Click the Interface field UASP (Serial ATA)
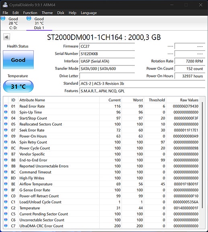 click(107, 61)
